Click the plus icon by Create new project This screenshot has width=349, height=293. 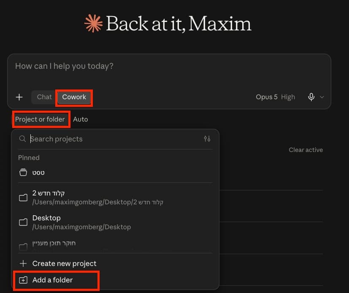click(23, 263)
